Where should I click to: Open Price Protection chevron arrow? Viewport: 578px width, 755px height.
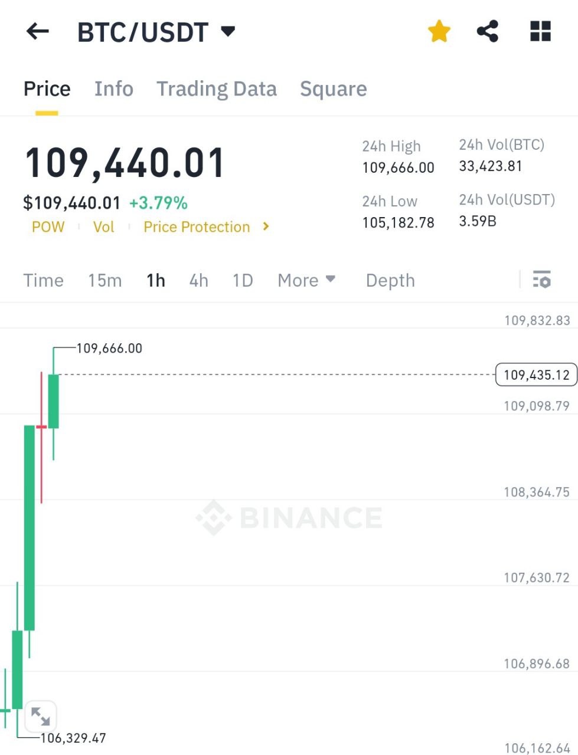coord(266,226)
